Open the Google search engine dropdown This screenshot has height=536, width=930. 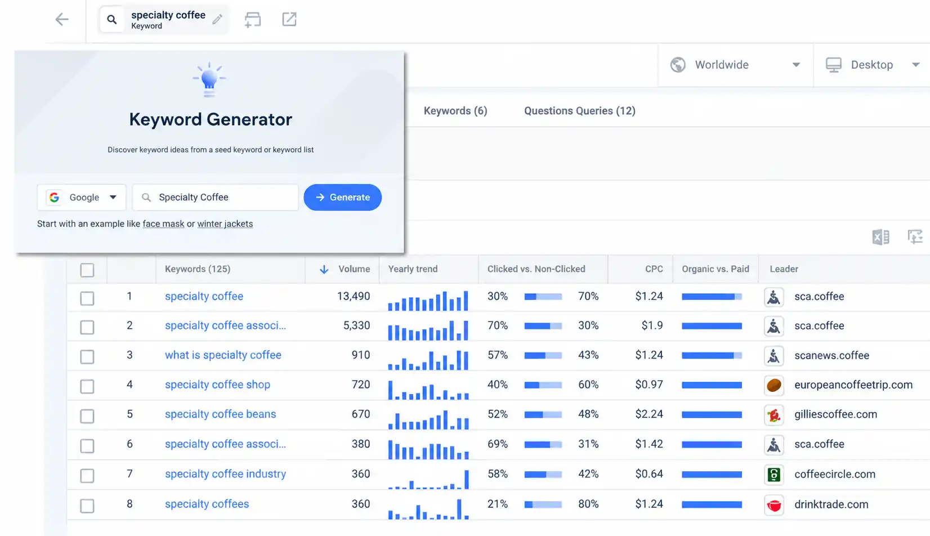click(x=82, y=198)
